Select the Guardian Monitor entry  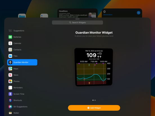(x=22, y=62)
